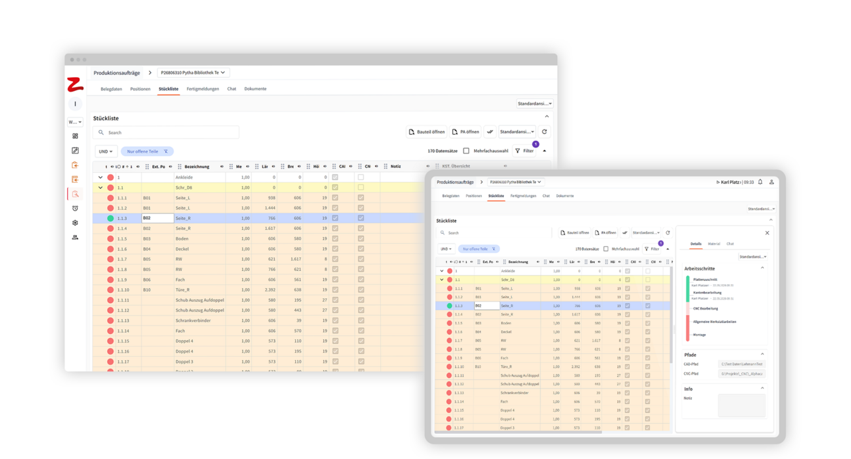
Task: Click the alarm clock icon in sidebar
Action: 75,209
